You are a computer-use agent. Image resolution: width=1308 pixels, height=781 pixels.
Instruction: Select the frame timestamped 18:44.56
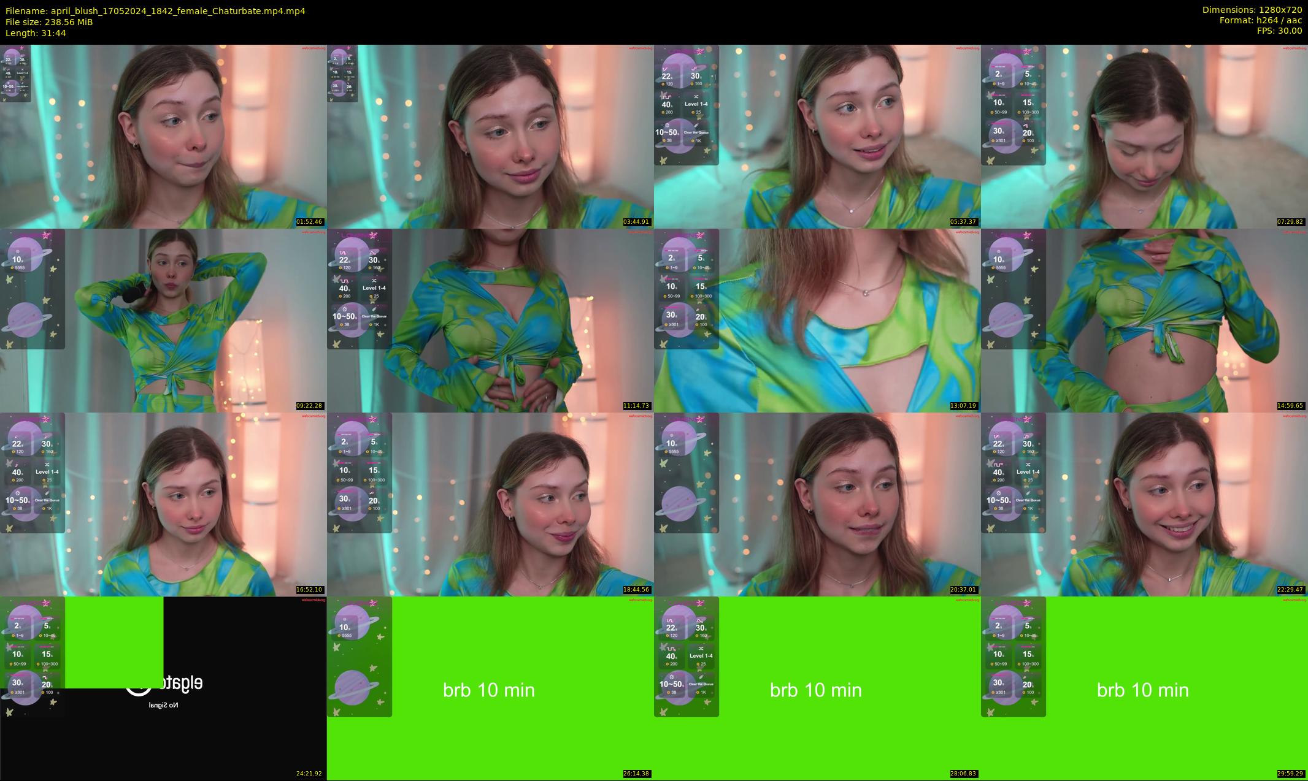coord(490,504)
